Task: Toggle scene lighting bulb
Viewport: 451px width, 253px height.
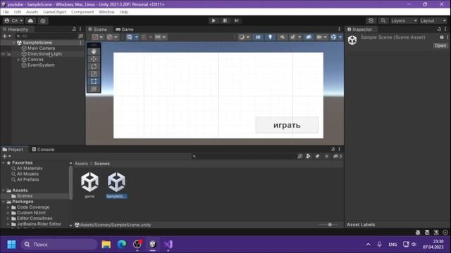Action: (x=270, y=37)
